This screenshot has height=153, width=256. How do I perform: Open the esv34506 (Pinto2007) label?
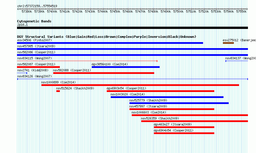35,40
